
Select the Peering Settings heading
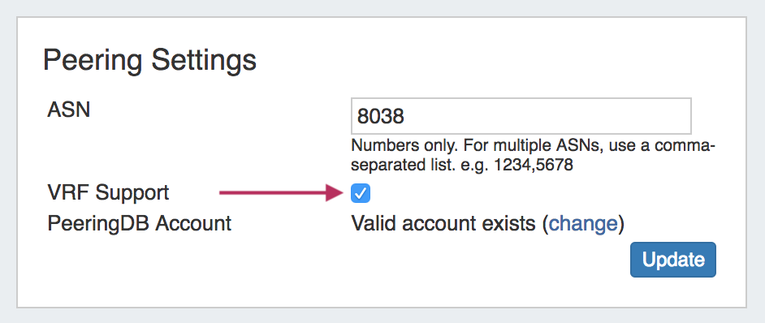tap(149, 60)
